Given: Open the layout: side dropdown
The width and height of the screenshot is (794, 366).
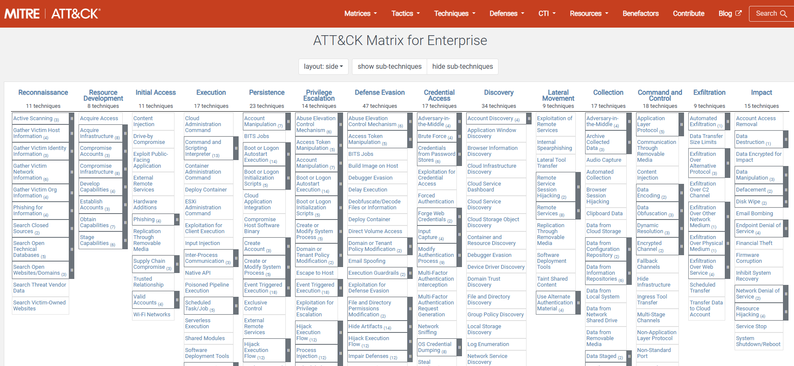Looking at the screenshot, I should 323,67.
